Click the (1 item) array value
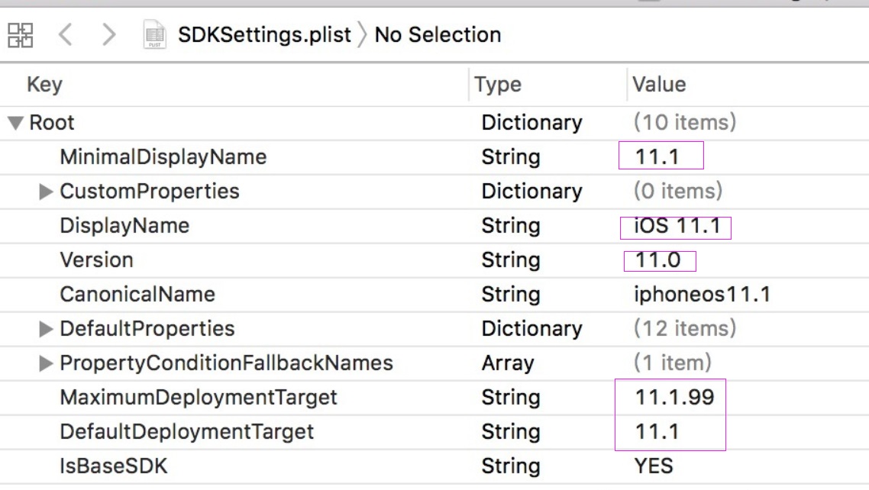Viewport: 869px width, 490px height. click(x=672, y=363)
